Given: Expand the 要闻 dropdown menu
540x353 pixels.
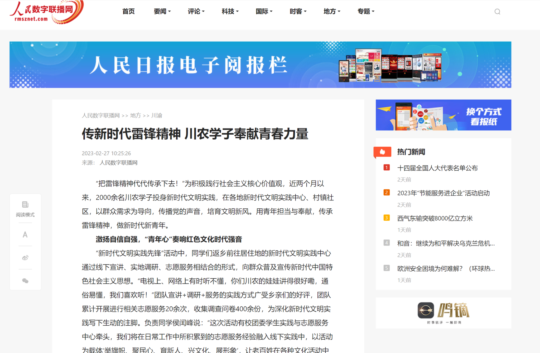Looking at the screenshot, I should click(x=162, y=11).
